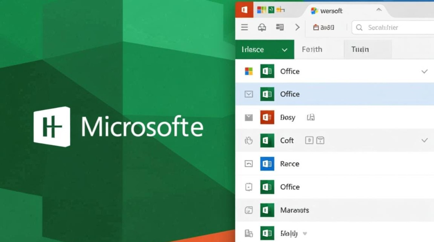Viewport: 434px width, 242px height.
Task: Open the "Dosy" entry
Action: click(288, 117)
